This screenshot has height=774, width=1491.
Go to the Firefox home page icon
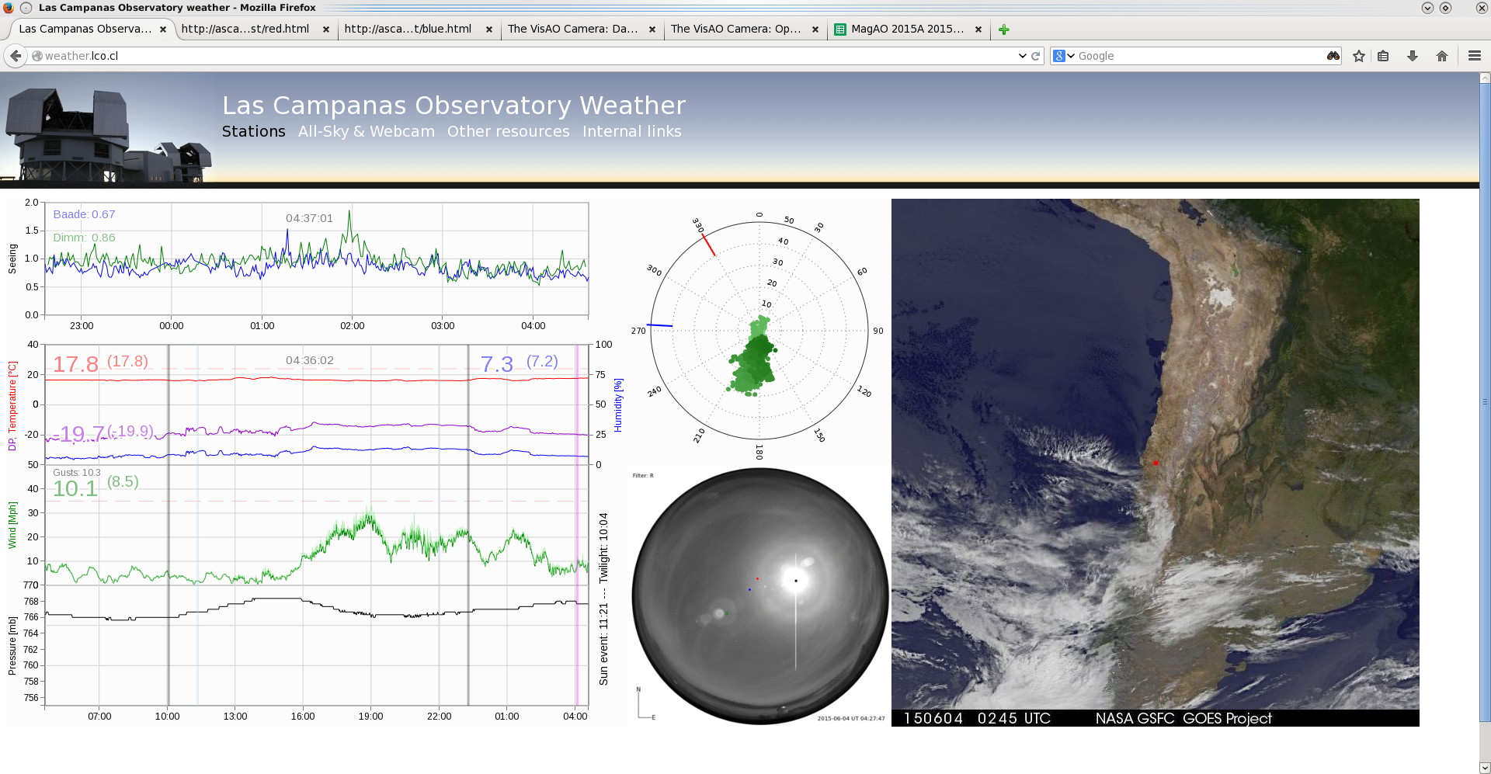click(1442, 56)
